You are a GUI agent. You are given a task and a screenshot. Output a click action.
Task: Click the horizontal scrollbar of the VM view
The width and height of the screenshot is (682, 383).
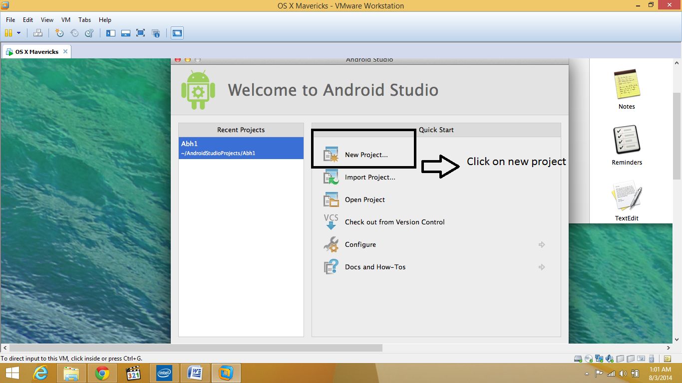(x=196, y=348)
